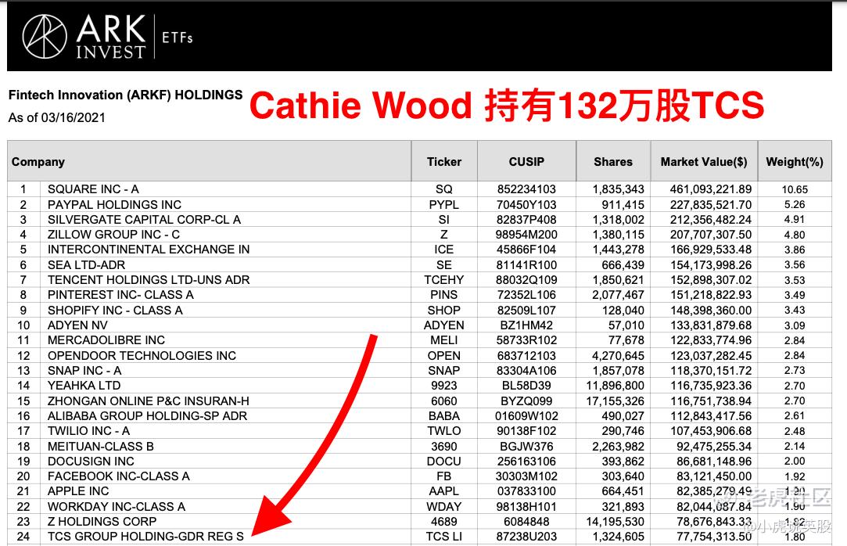Select the YEAHKA LTD company cell
Image resolution: width=847 pixels, height=546 pixels.
(225, 386)
